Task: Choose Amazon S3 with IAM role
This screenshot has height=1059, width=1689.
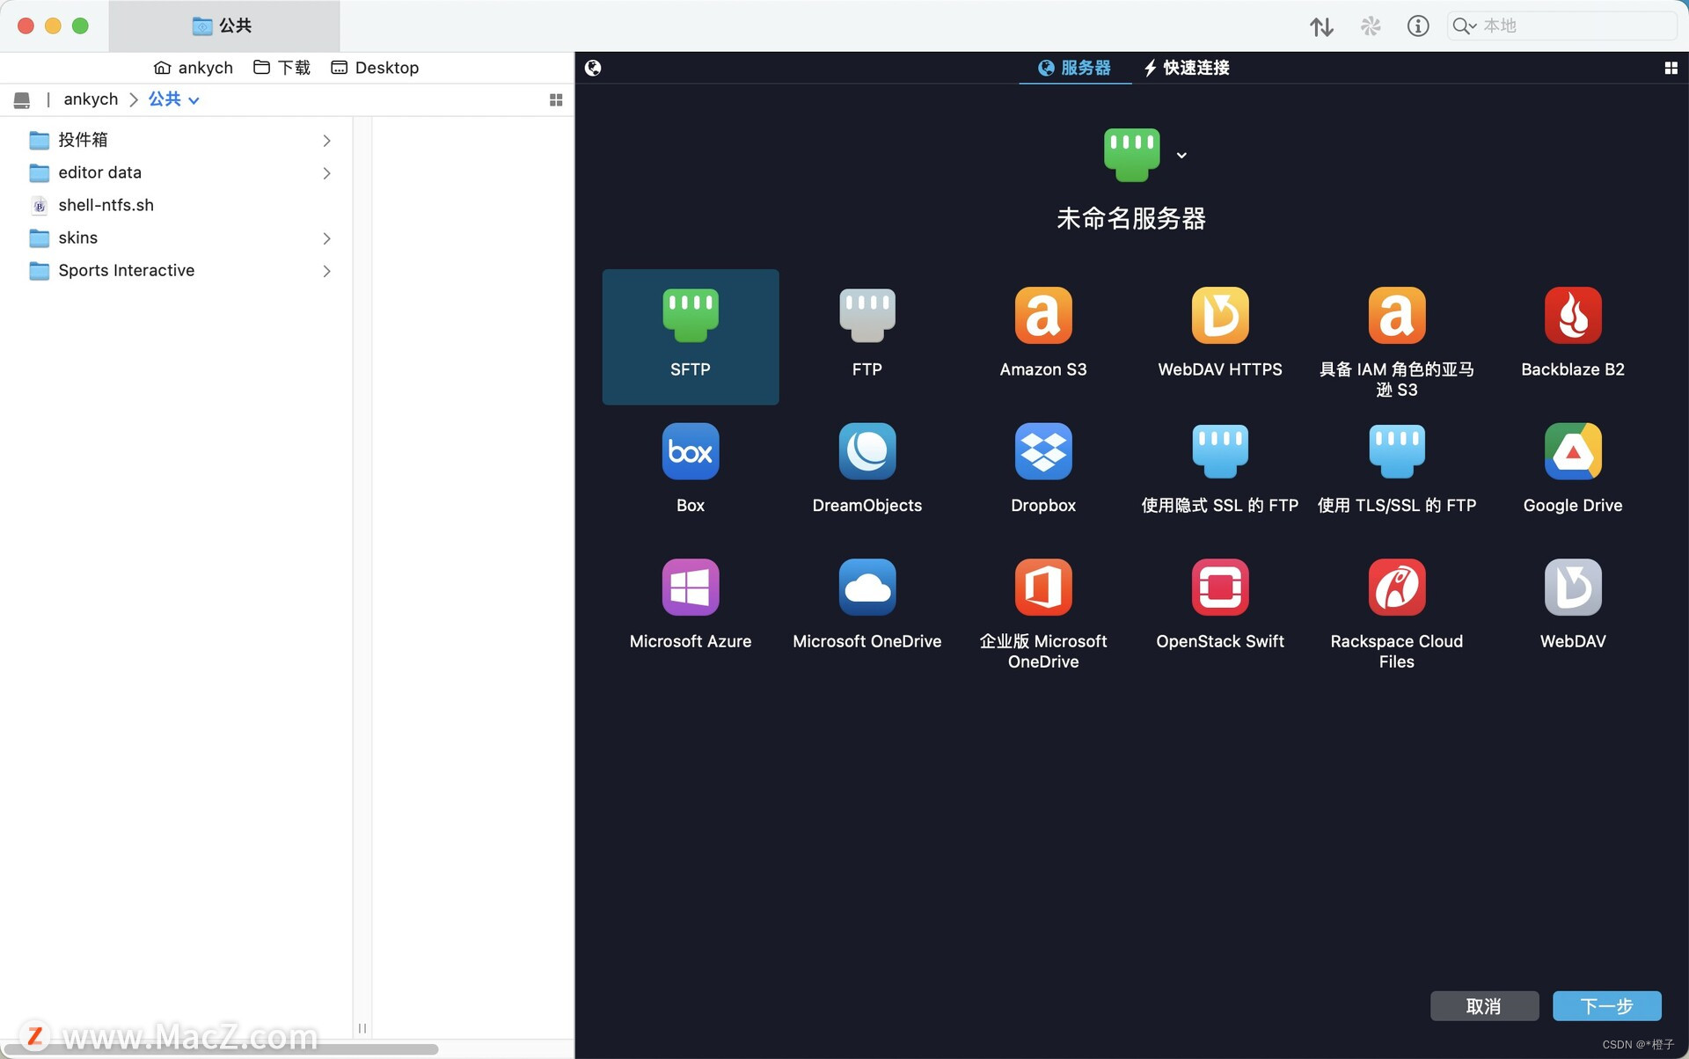Action: [x=1397, y=316]
